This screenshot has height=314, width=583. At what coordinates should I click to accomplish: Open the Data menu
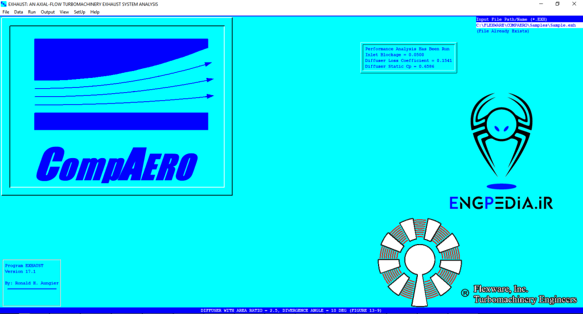[19, 12]
